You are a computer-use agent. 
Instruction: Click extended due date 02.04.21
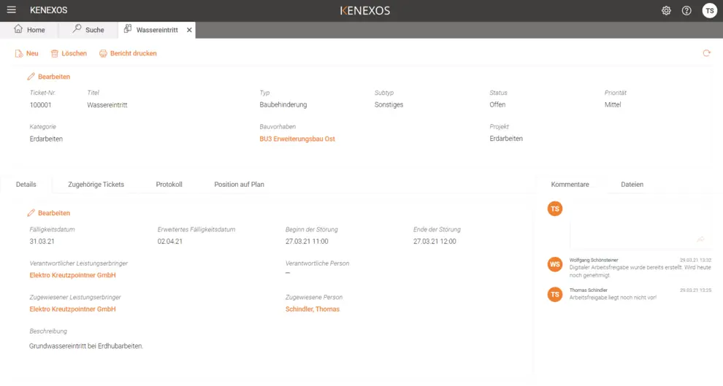point(169,242)
